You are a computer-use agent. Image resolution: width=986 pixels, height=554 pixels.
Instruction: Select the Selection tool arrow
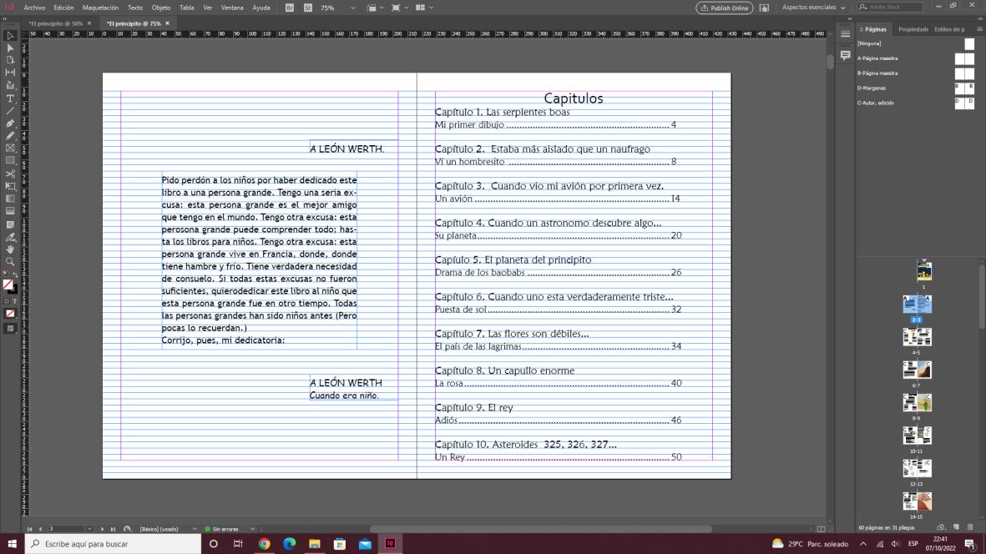10,36
